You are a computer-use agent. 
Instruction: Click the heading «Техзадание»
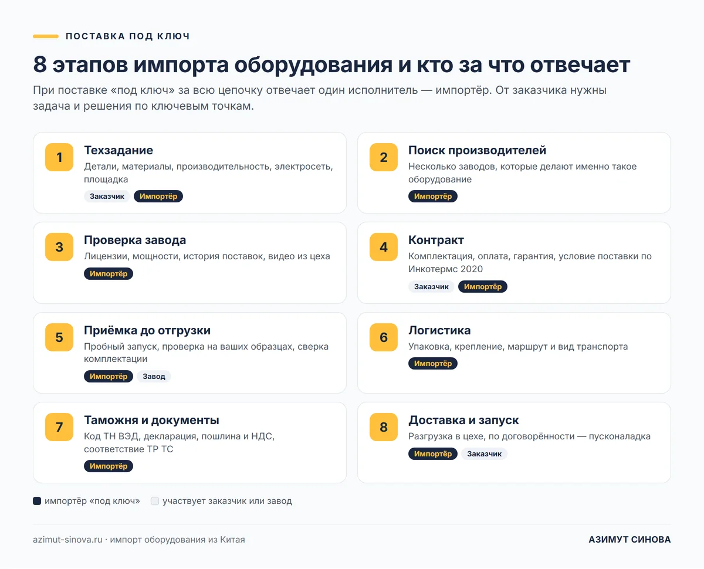119,150
